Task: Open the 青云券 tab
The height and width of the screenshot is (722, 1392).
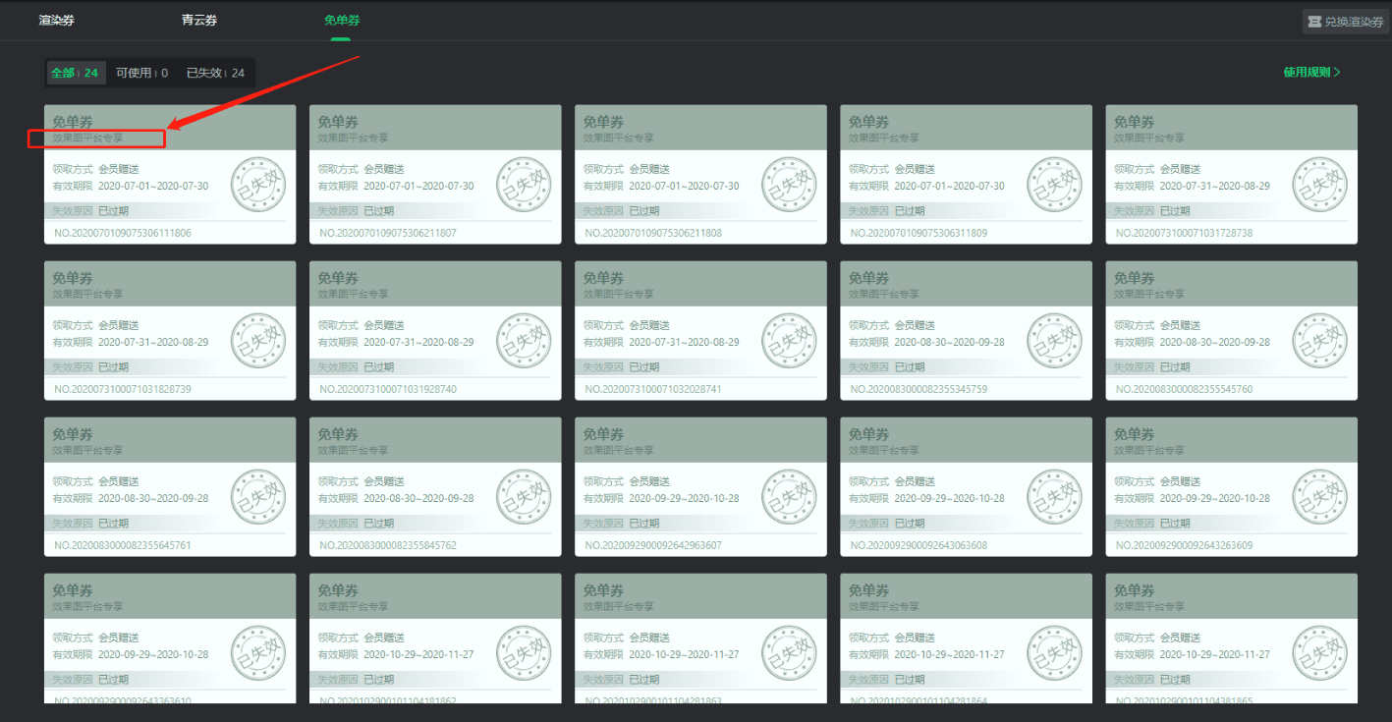Action: coord(199,20)
